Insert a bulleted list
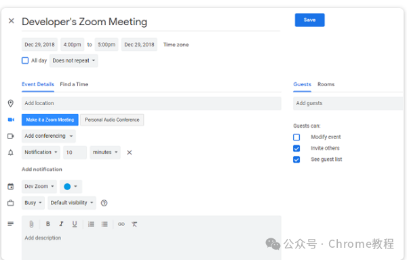 tap(104, 224)
